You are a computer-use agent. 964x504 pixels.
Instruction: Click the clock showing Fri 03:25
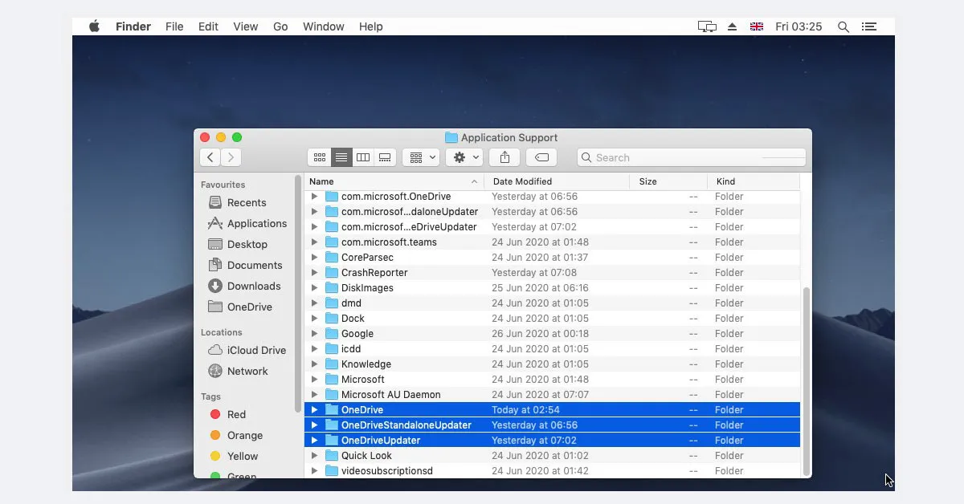pyautogui.click(x=799, y=26)
